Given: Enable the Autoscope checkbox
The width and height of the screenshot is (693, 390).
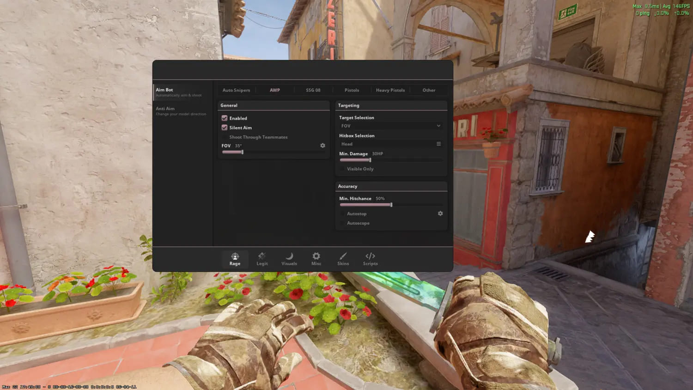Looking at the screenshot, I should pos(342,223).
